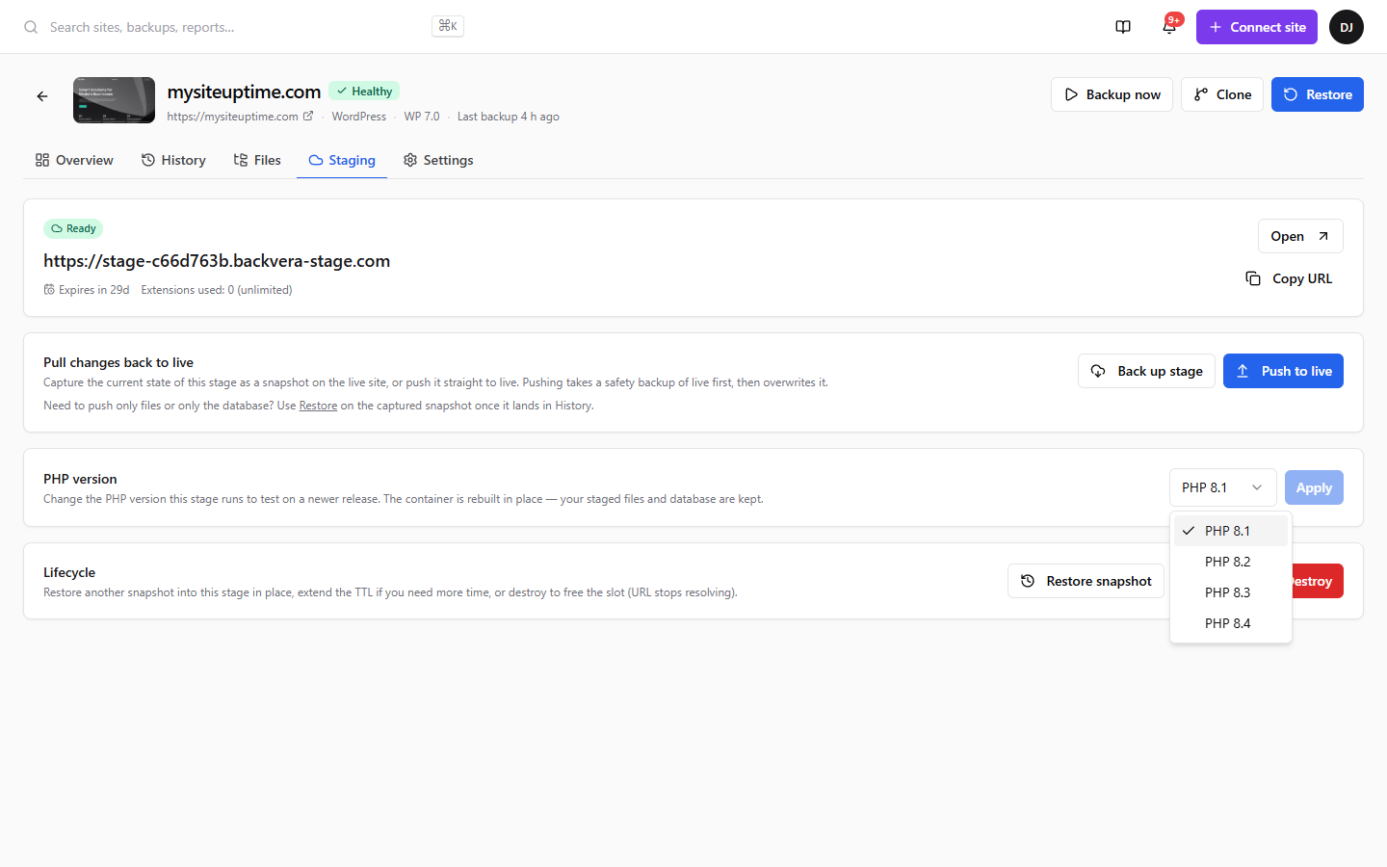Click Backup now button
The height and width of the screenshot is (867, 1387).
pyautogui.click(x=1112, y=94)
